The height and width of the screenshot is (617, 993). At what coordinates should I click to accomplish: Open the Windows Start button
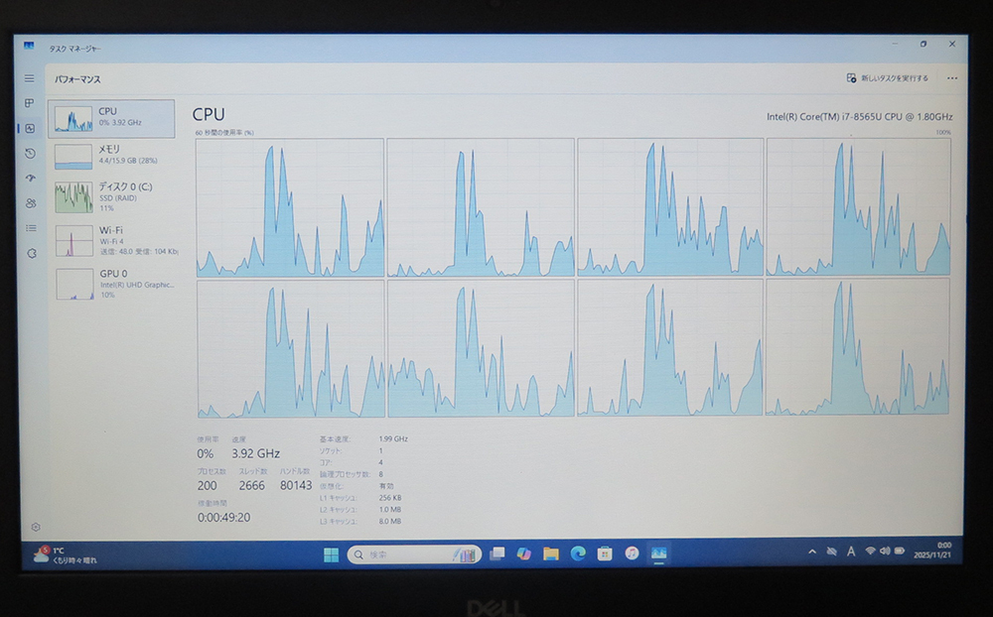(x=332, y=555)
